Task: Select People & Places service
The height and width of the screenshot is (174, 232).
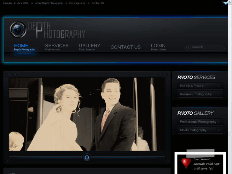Action: 200,86
